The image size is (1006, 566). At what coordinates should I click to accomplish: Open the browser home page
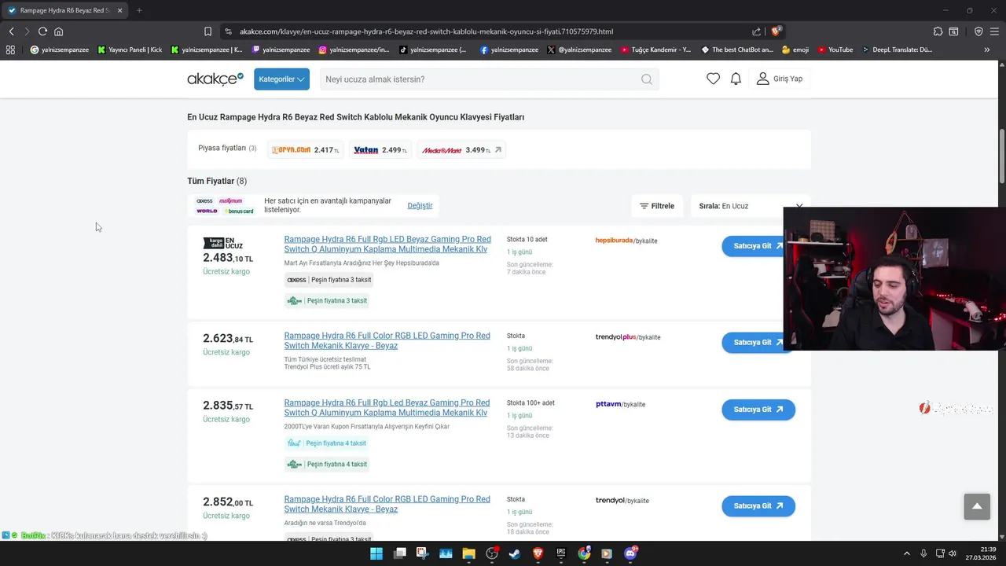[58, 31]
